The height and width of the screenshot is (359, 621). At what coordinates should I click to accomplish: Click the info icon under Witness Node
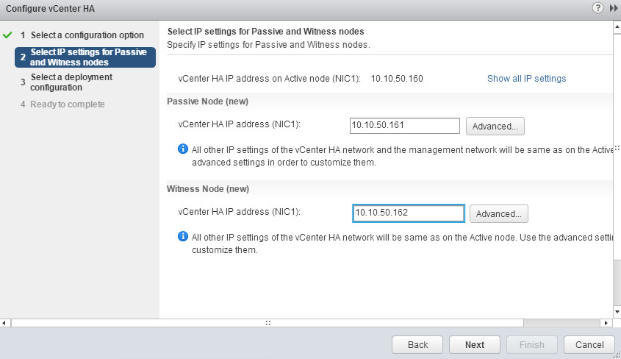pyautogui.click(x=182, y=237)
